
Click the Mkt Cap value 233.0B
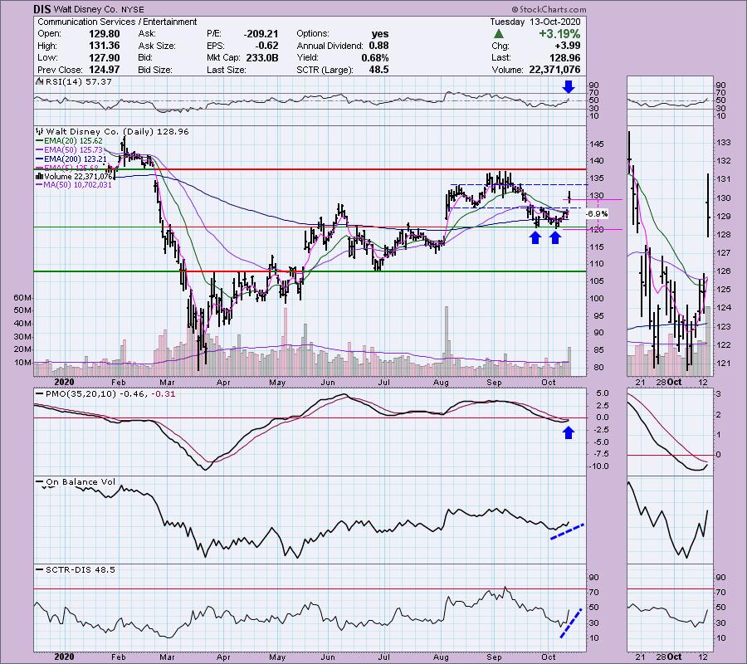pos(262,57)
